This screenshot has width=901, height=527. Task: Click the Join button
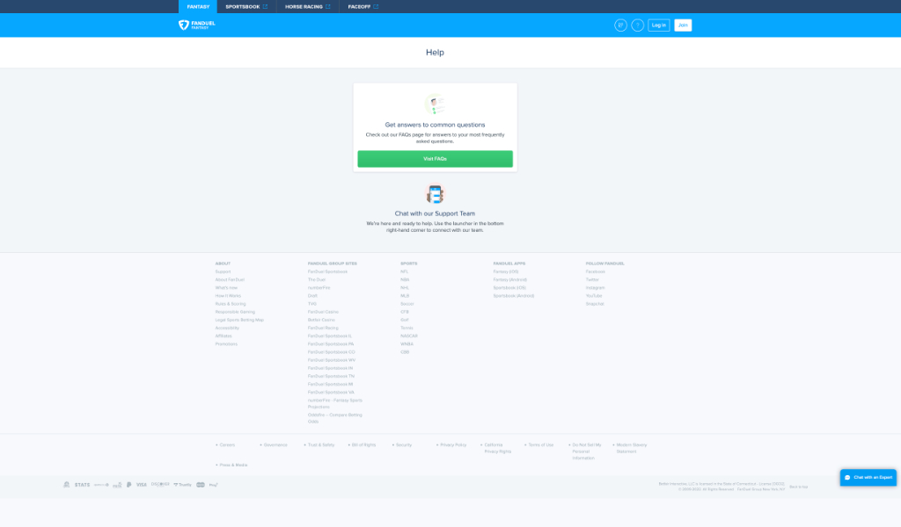pos(683,25)
